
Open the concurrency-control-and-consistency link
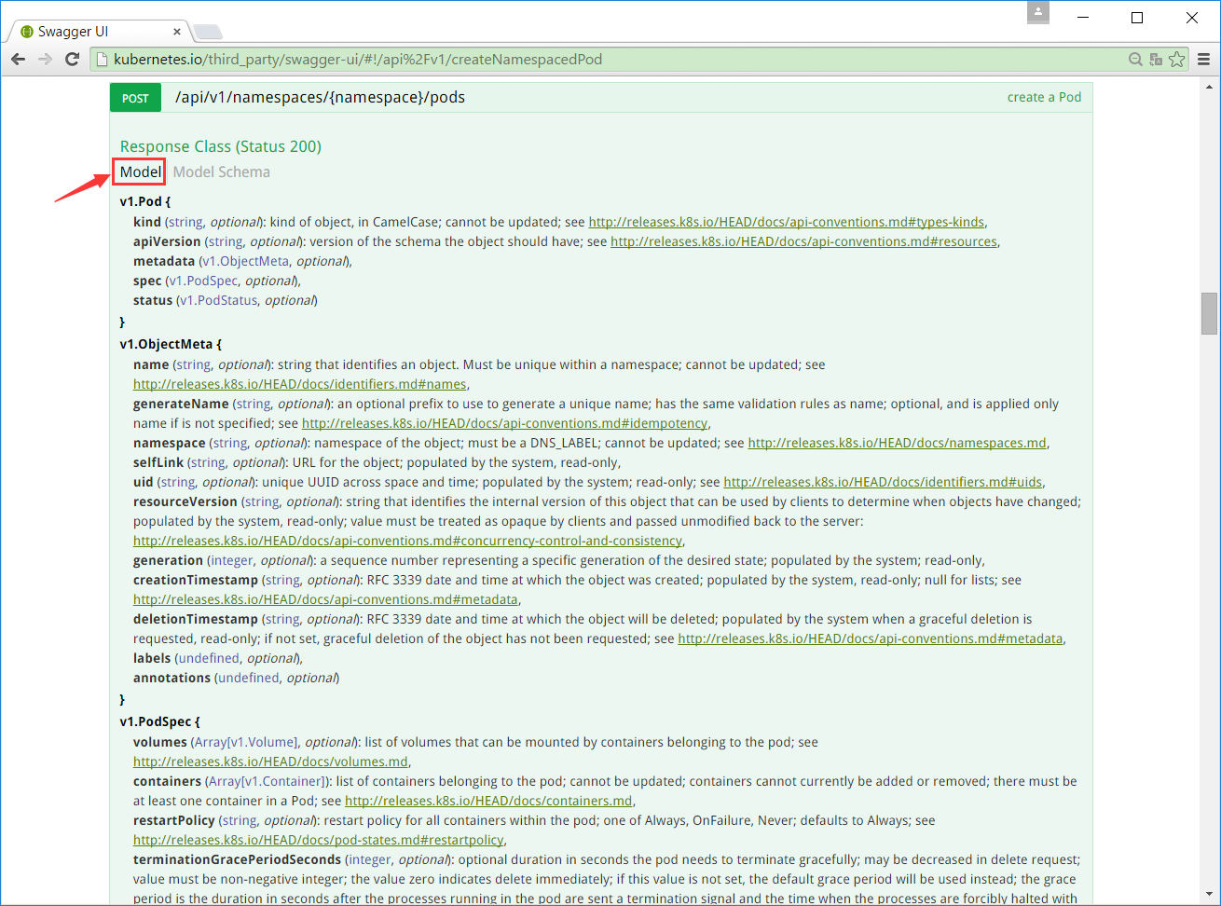[x=407, y=541]
